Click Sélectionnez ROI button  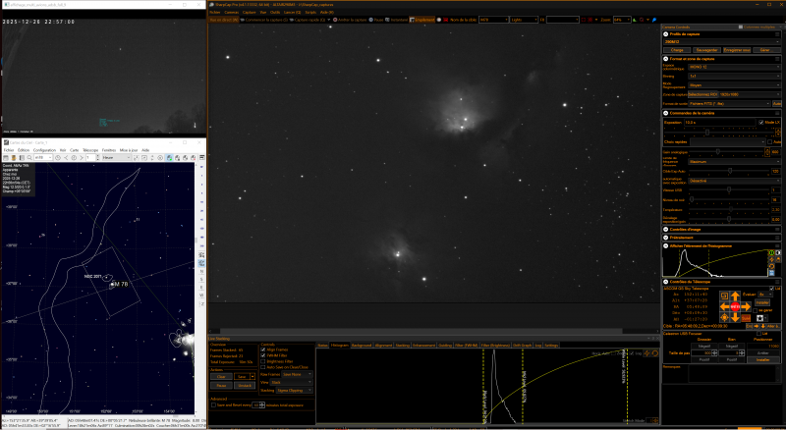[702, 94]
